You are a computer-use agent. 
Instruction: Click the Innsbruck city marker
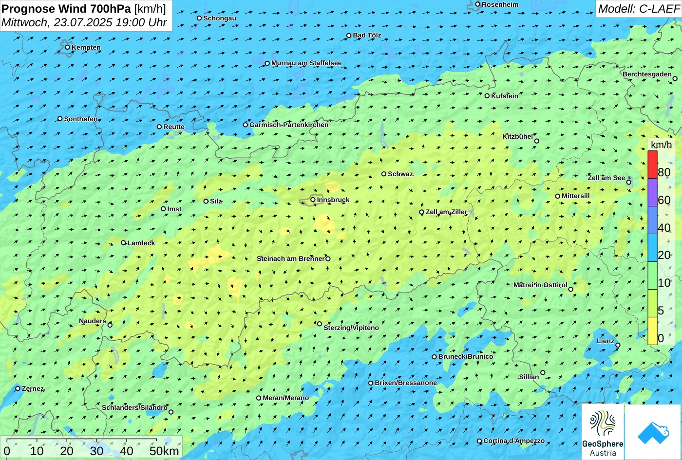coord(313,200)
